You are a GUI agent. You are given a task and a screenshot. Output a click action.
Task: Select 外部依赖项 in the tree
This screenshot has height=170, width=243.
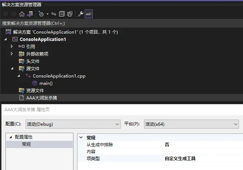coord(37,54)
